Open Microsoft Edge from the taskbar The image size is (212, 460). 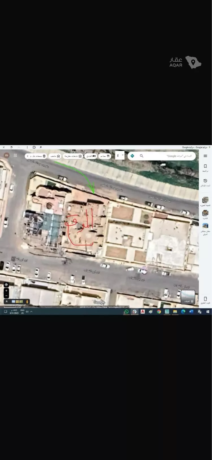(183, 312)
